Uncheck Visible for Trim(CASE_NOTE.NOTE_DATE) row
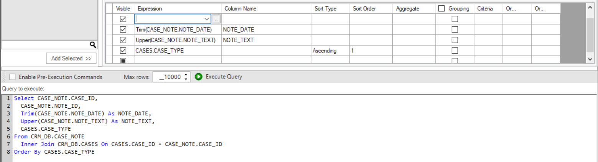The height and width of the screenshot is (162, 598). click(123, 29)
